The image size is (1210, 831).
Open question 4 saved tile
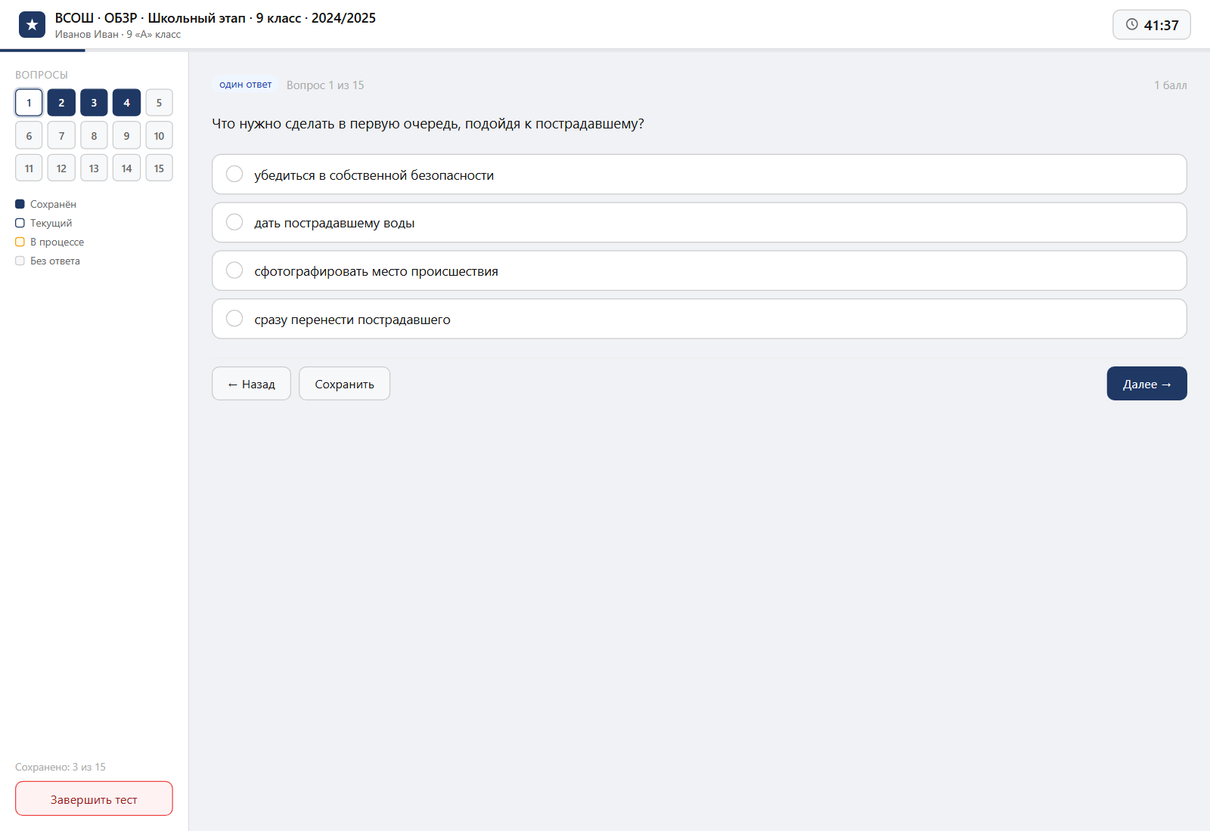click(x=126, y=103)
